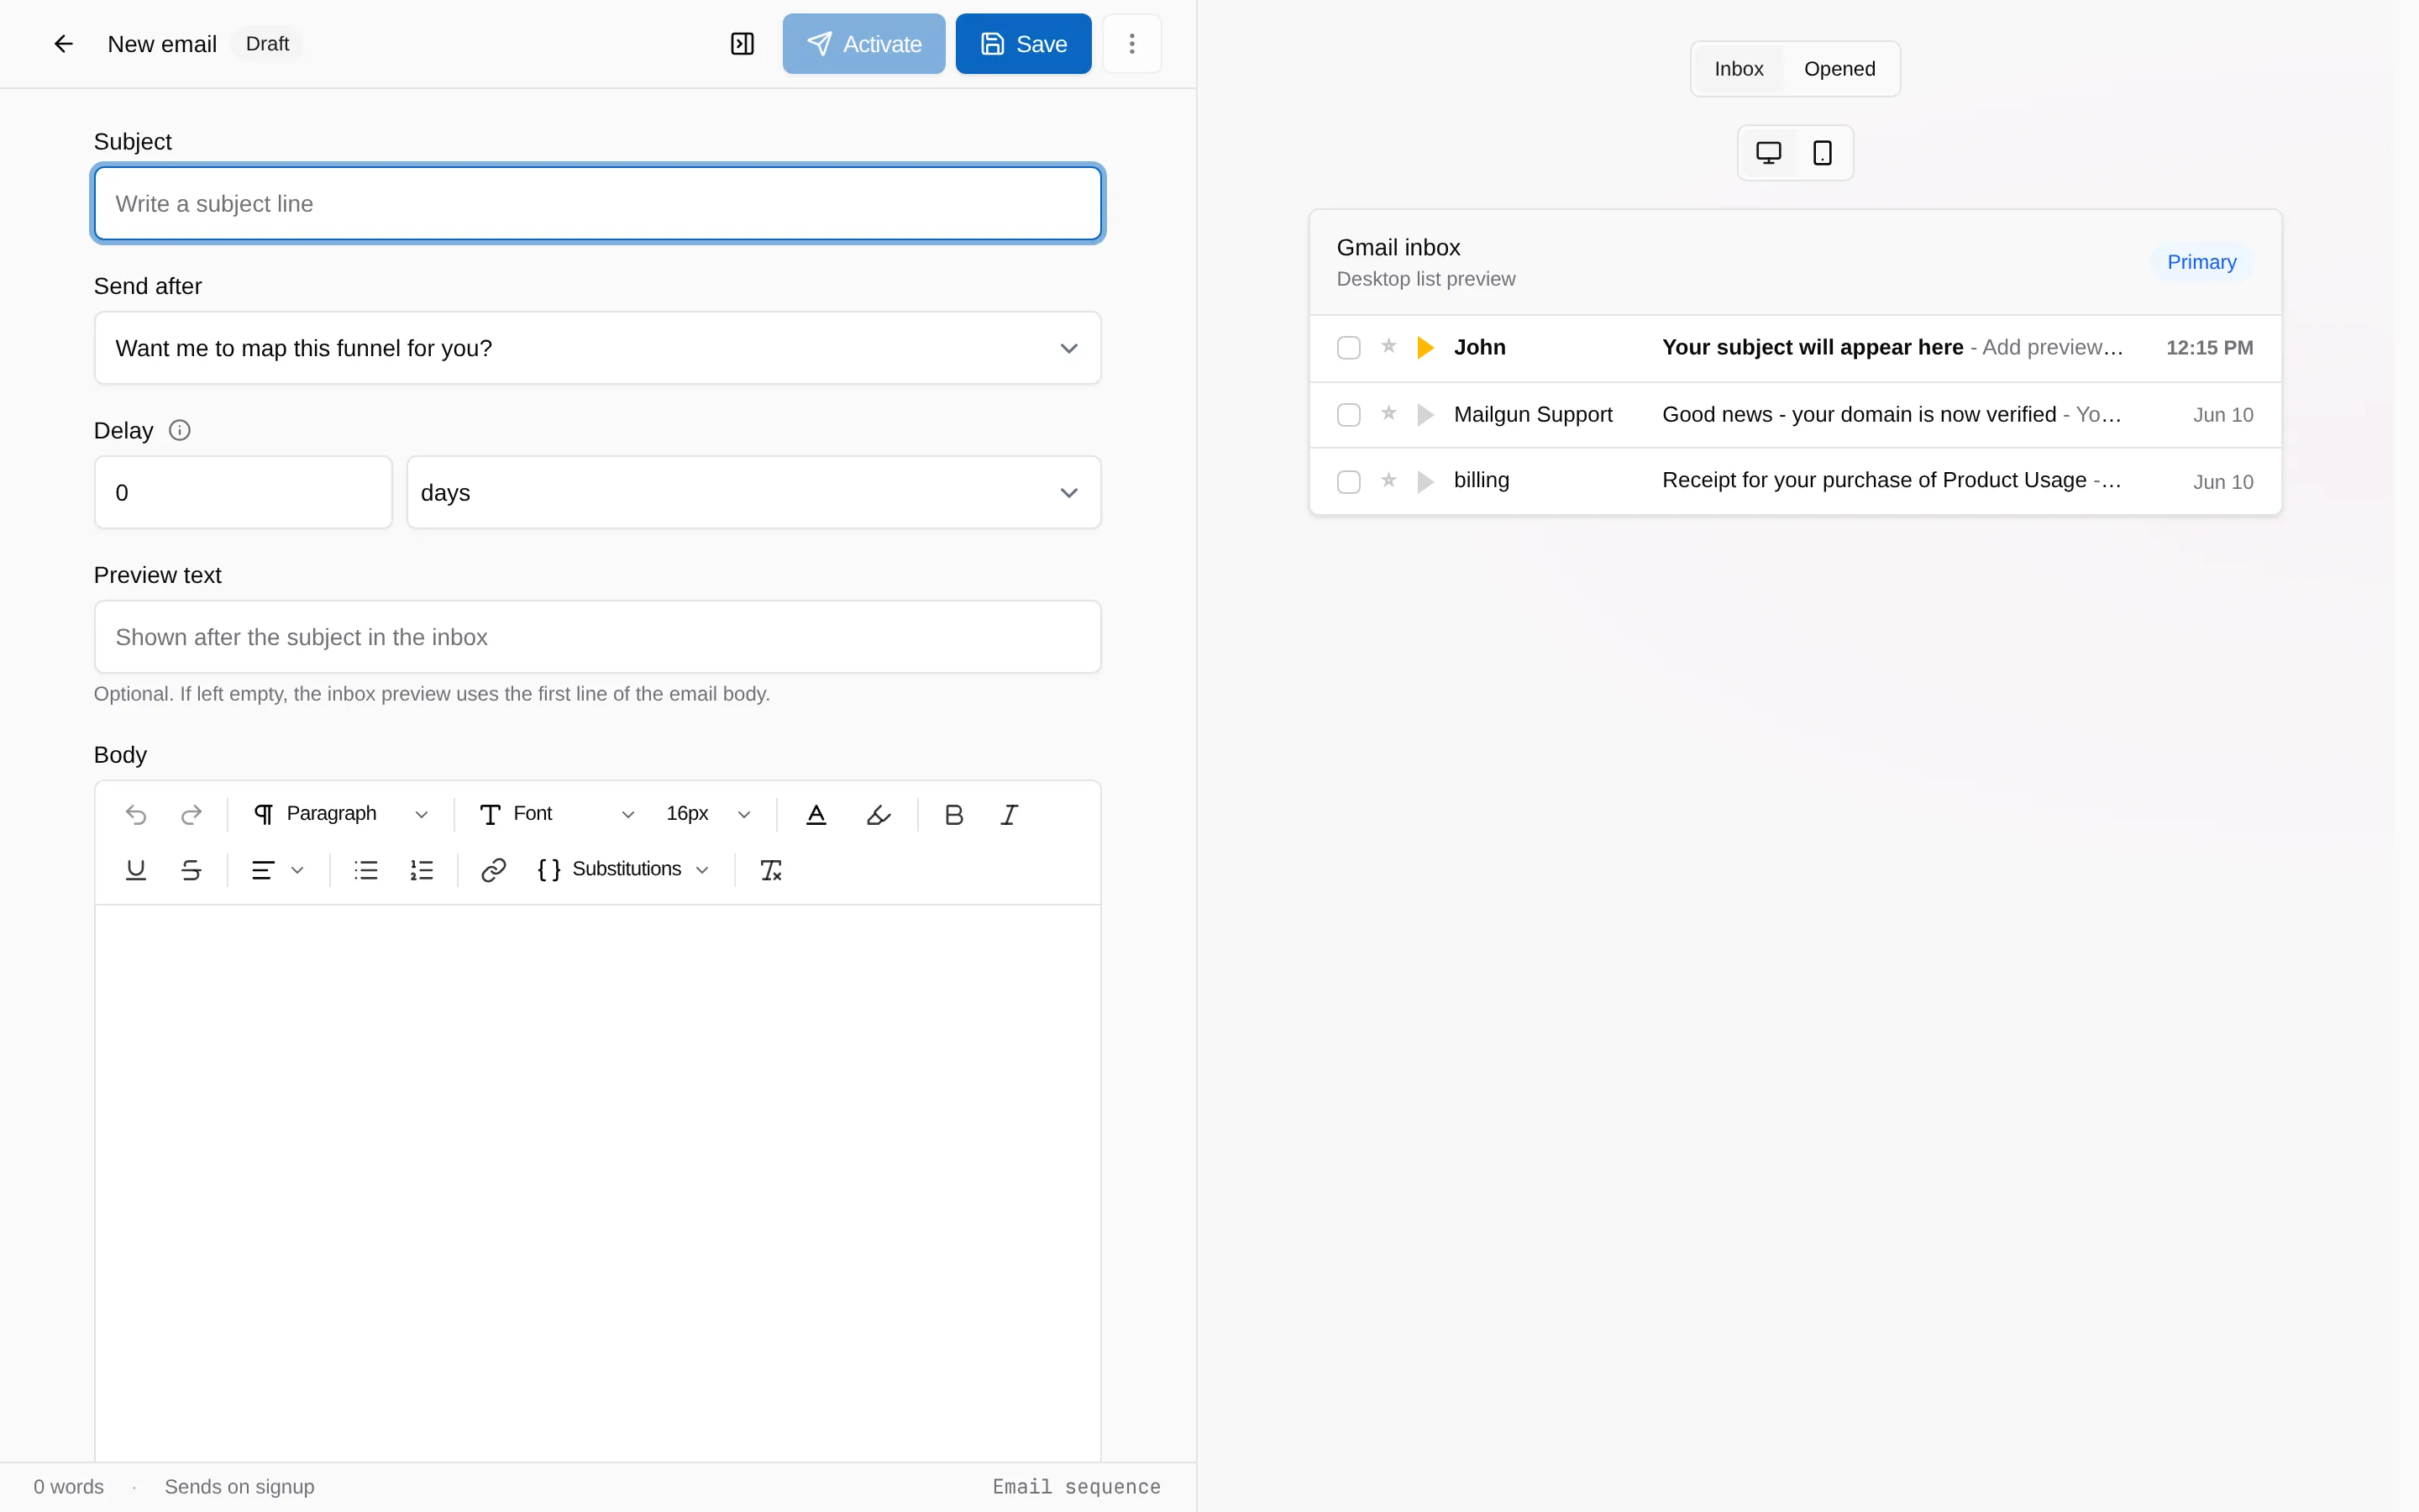This screenshot has height=1512, width=2419.
Task: Open the Font family dropdown
Action: pyautogui.click(x=556, y=815)
